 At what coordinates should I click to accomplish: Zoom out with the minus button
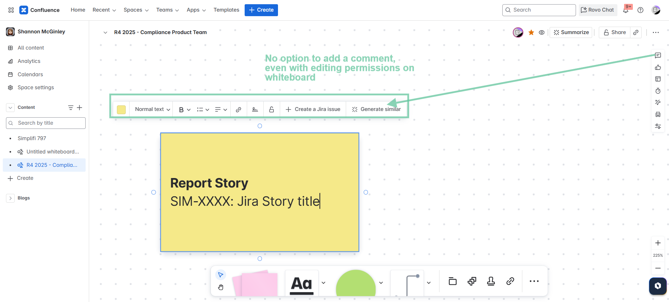[658, 268]
